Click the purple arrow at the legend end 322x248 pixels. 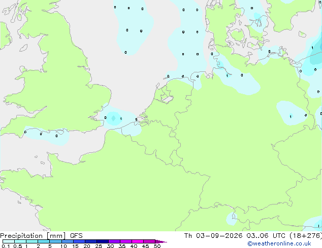click(x=161, y=241)
